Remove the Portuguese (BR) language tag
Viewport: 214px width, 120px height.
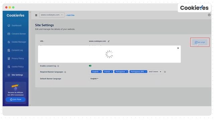[146, 72]
